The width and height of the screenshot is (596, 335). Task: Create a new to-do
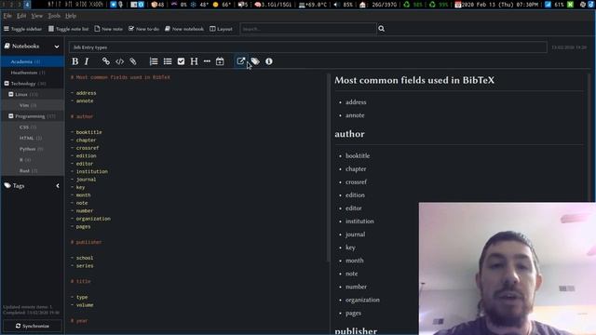click(x=143, y=29)
